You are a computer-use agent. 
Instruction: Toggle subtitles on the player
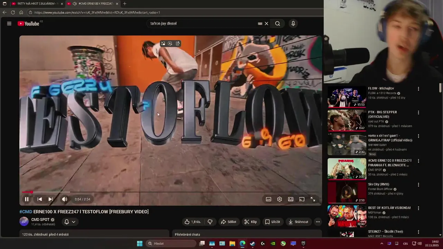(x=269, y=199)
